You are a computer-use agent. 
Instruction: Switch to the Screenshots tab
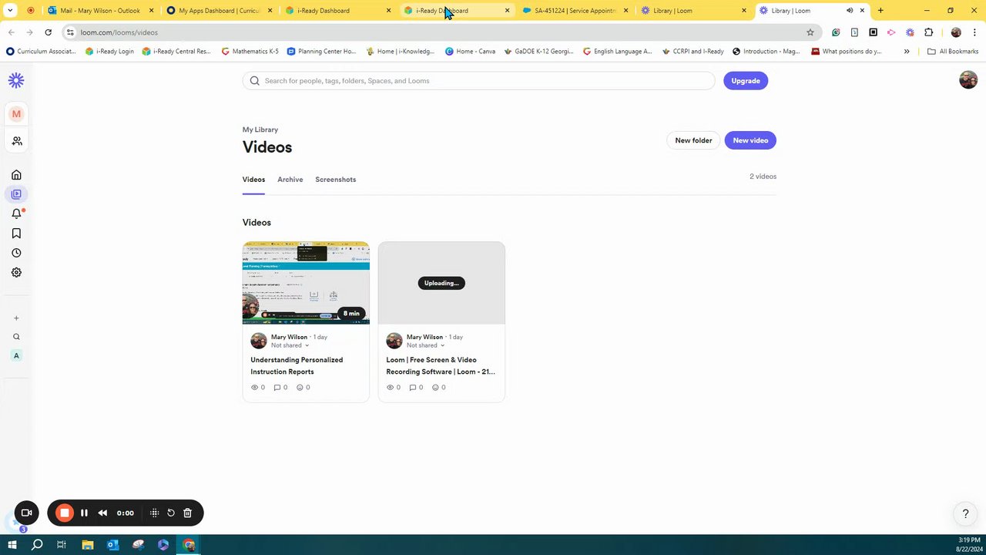pos(335,180)
